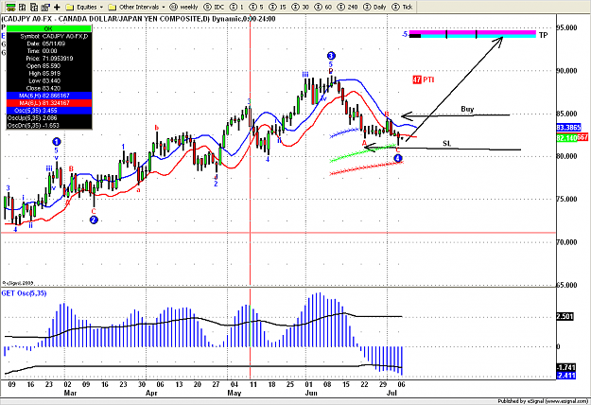Click the Other Intervals folder icon
The height and width of the screenshot is (405, 591).
(x=112, y=7)
